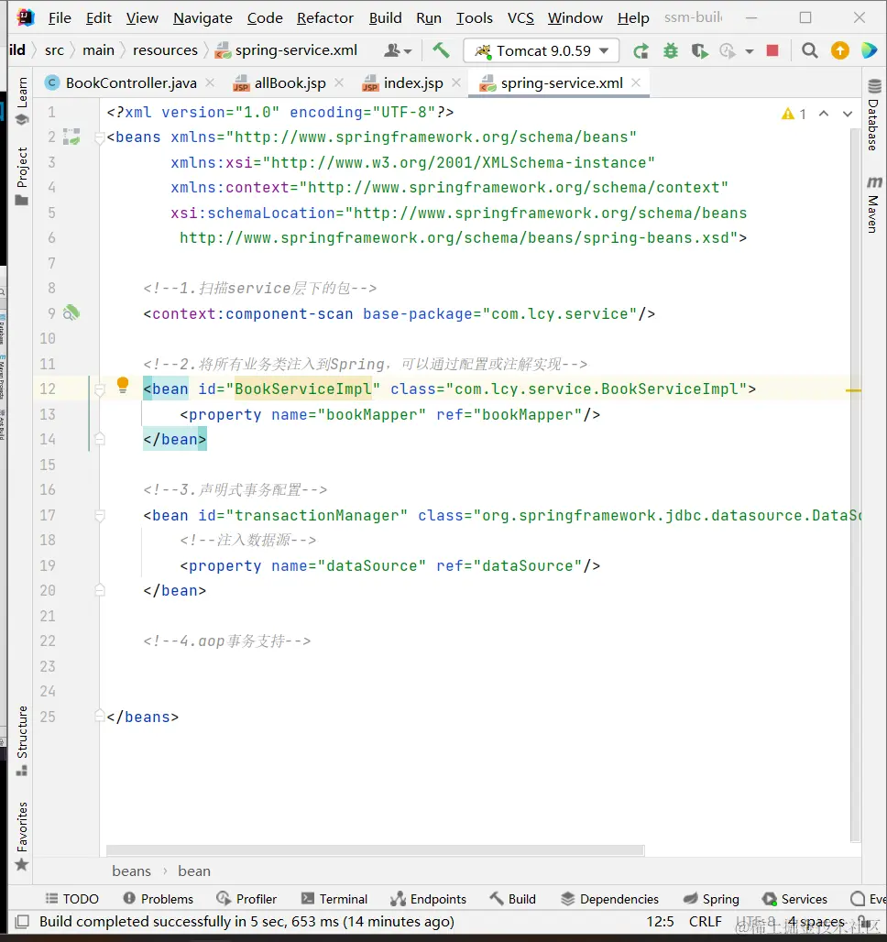Image resolution: width=887 pixels, height=942 pixels.
Task: Open the Terminal tool window
Action: pyautogui.click(x=334, y=899)
